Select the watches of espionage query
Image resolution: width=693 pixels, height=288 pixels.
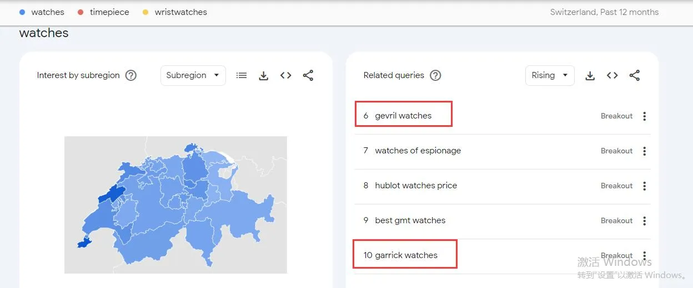point(418,151)
